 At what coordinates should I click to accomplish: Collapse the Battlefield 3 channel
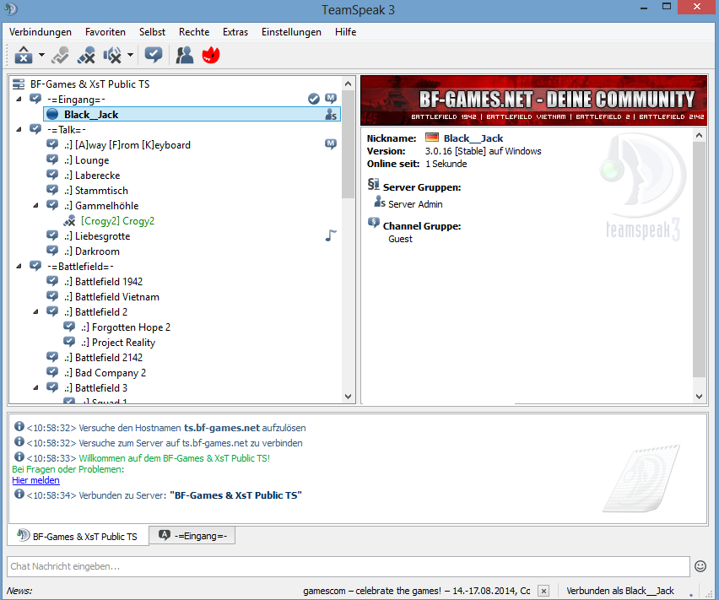click(x=35, y=388)
